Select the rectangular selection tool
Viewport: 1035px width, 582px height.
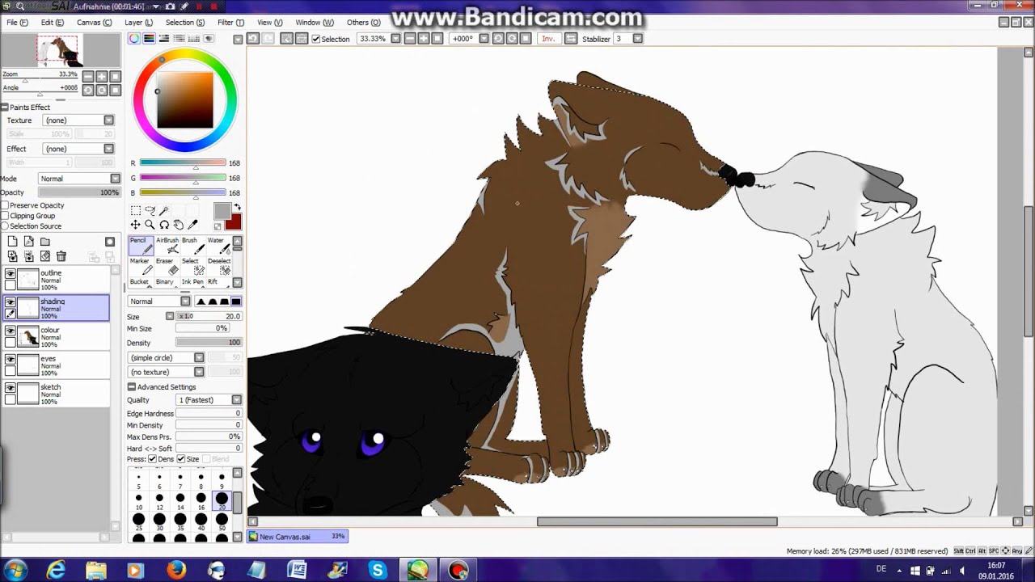click(x=135, y=211)
